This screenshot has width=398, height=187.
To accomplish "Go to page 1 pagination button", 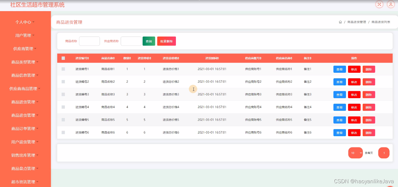I will click(384, 153).
